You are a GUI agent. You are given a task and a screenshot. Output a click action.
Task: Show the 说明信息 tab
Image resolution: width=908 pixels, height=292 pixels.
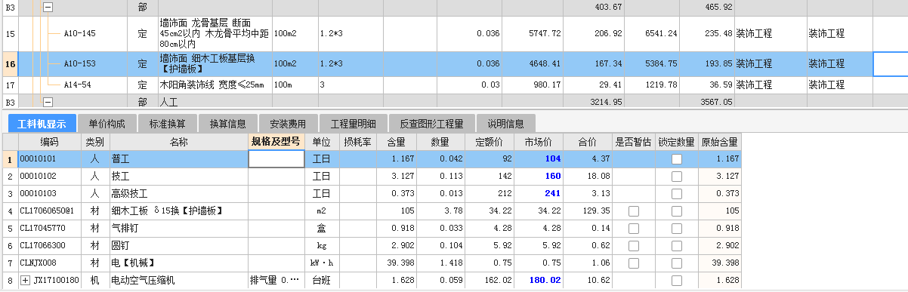[x=506, y=123]
